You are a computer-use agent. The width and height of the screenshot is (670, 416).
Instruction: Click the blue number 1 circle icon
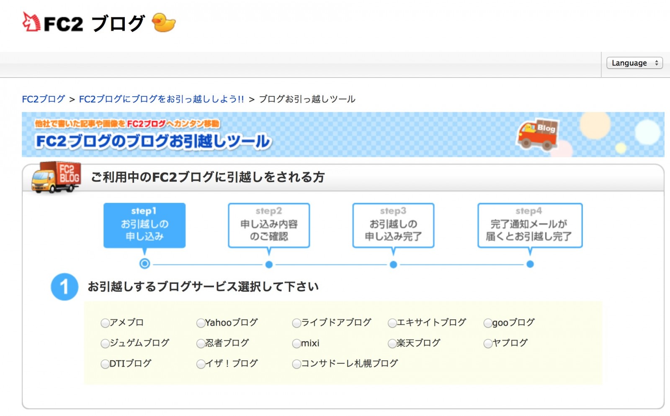point(64,287)
